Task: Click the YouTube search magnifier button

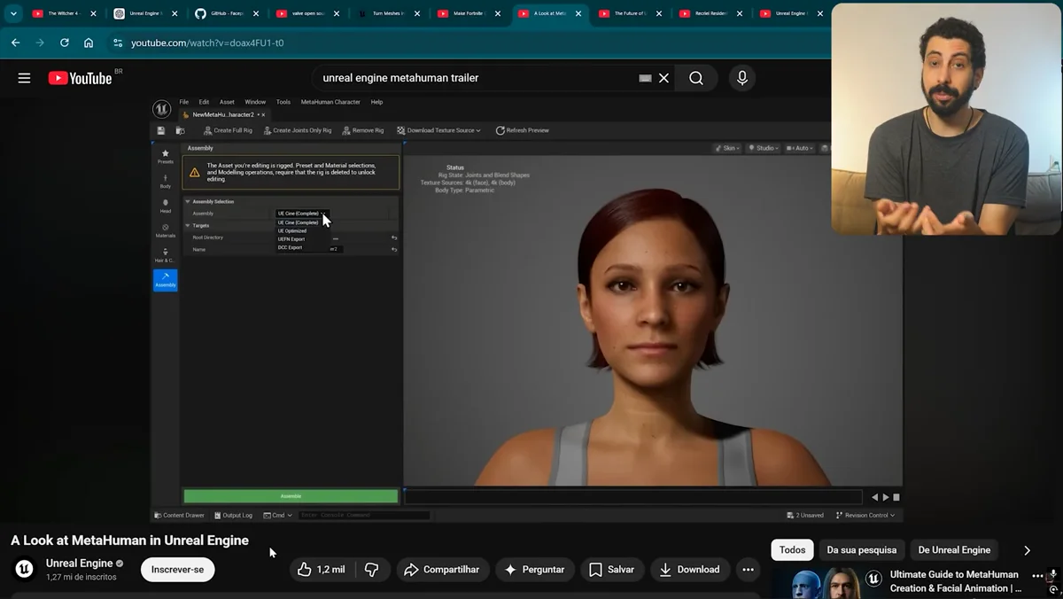Action: pyautogui.click(x=696, y=78)
